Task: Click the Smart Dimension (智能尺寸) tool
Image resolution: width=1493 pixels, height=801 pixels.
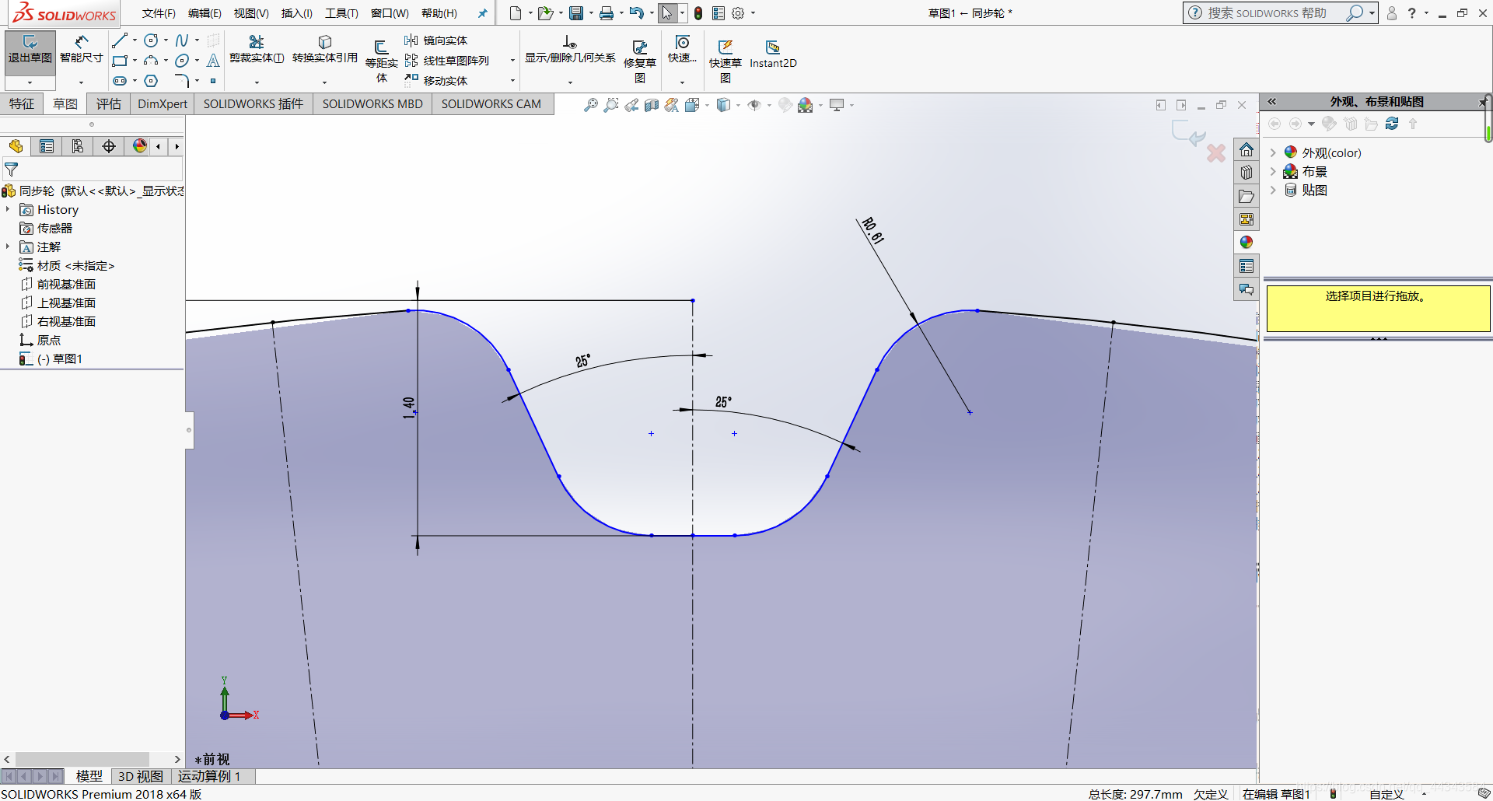Action: (81, 48)
